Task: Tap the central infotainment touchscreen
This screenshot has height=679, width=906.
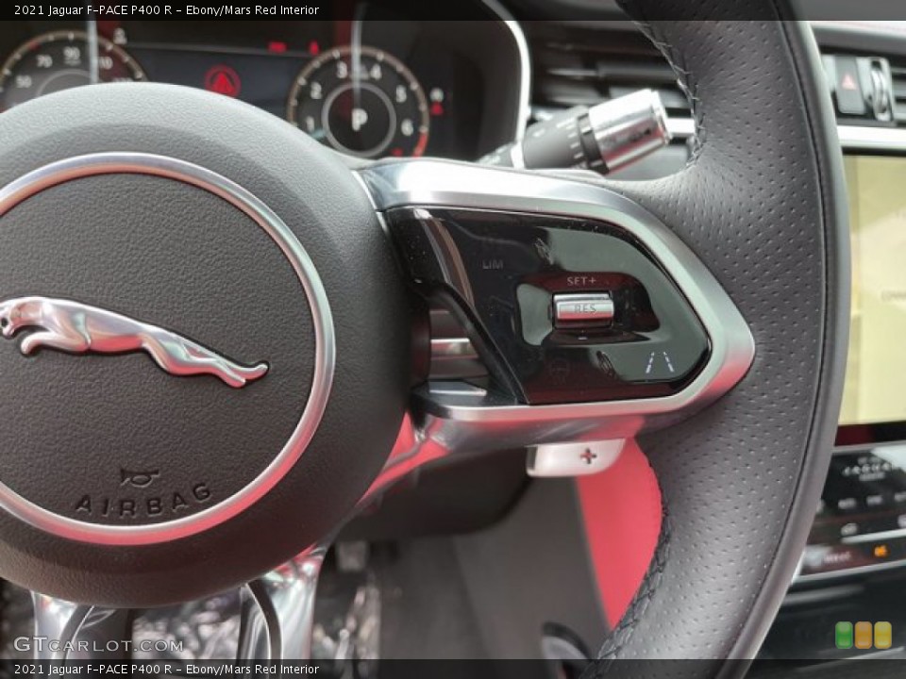Action: 872,290
